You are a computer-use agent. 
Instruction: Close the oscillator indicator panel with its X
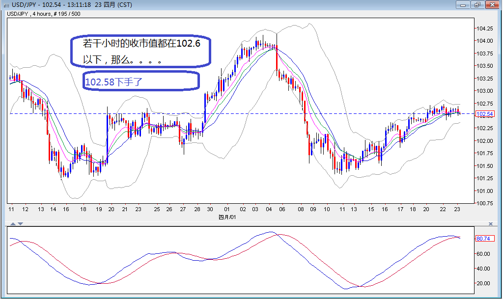coord(491,224)
